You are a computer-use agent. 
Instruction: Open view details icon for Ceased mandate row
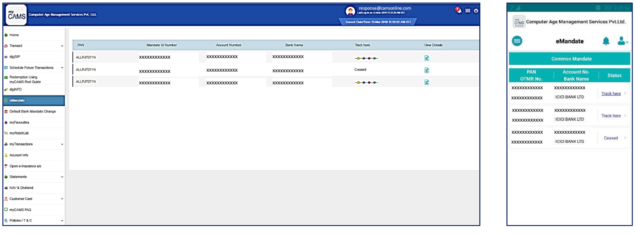[427, 70]
